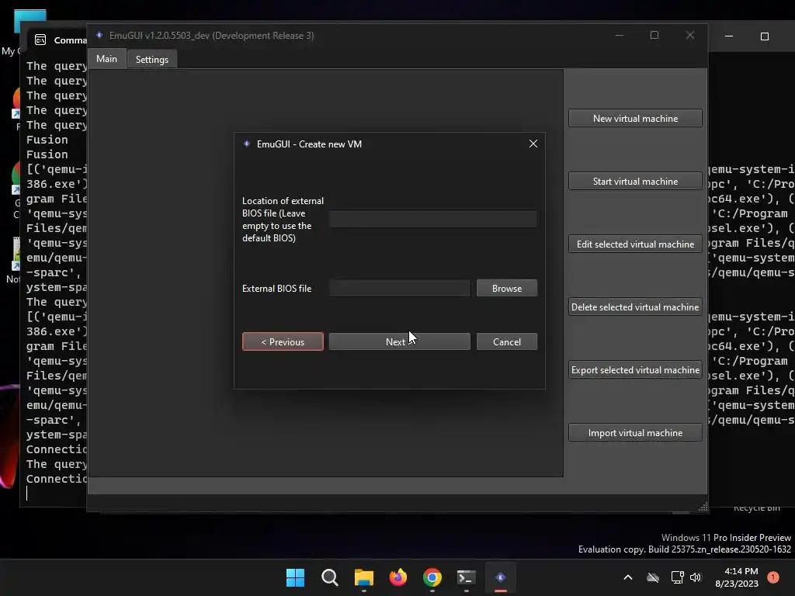The image size is (795, 596).
Task: Focus the external BIOS location field
Action: click(x=433, y=219)
